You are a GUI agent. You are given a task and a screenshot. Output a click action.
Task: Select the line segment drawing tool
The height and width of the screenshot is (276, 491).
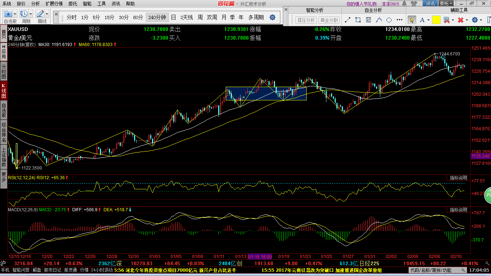(x=348, y=20)
